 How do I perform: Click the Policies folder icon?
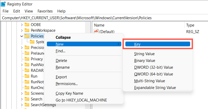coord(27,36)
